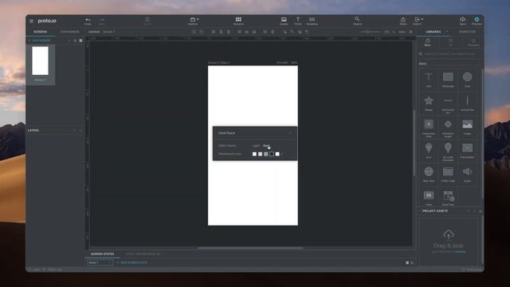
Task: Switch to the Libraries tab
Action: point(433,32)
